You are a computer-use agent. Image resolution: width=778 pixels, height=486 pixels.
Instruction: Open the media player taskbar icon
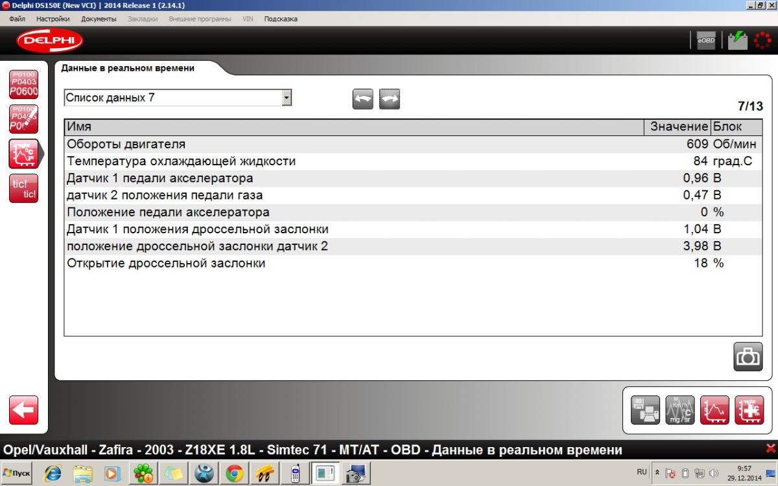point(113,474)
